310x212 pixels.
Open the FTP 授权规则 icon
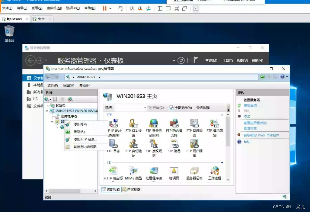coord(153,144)
